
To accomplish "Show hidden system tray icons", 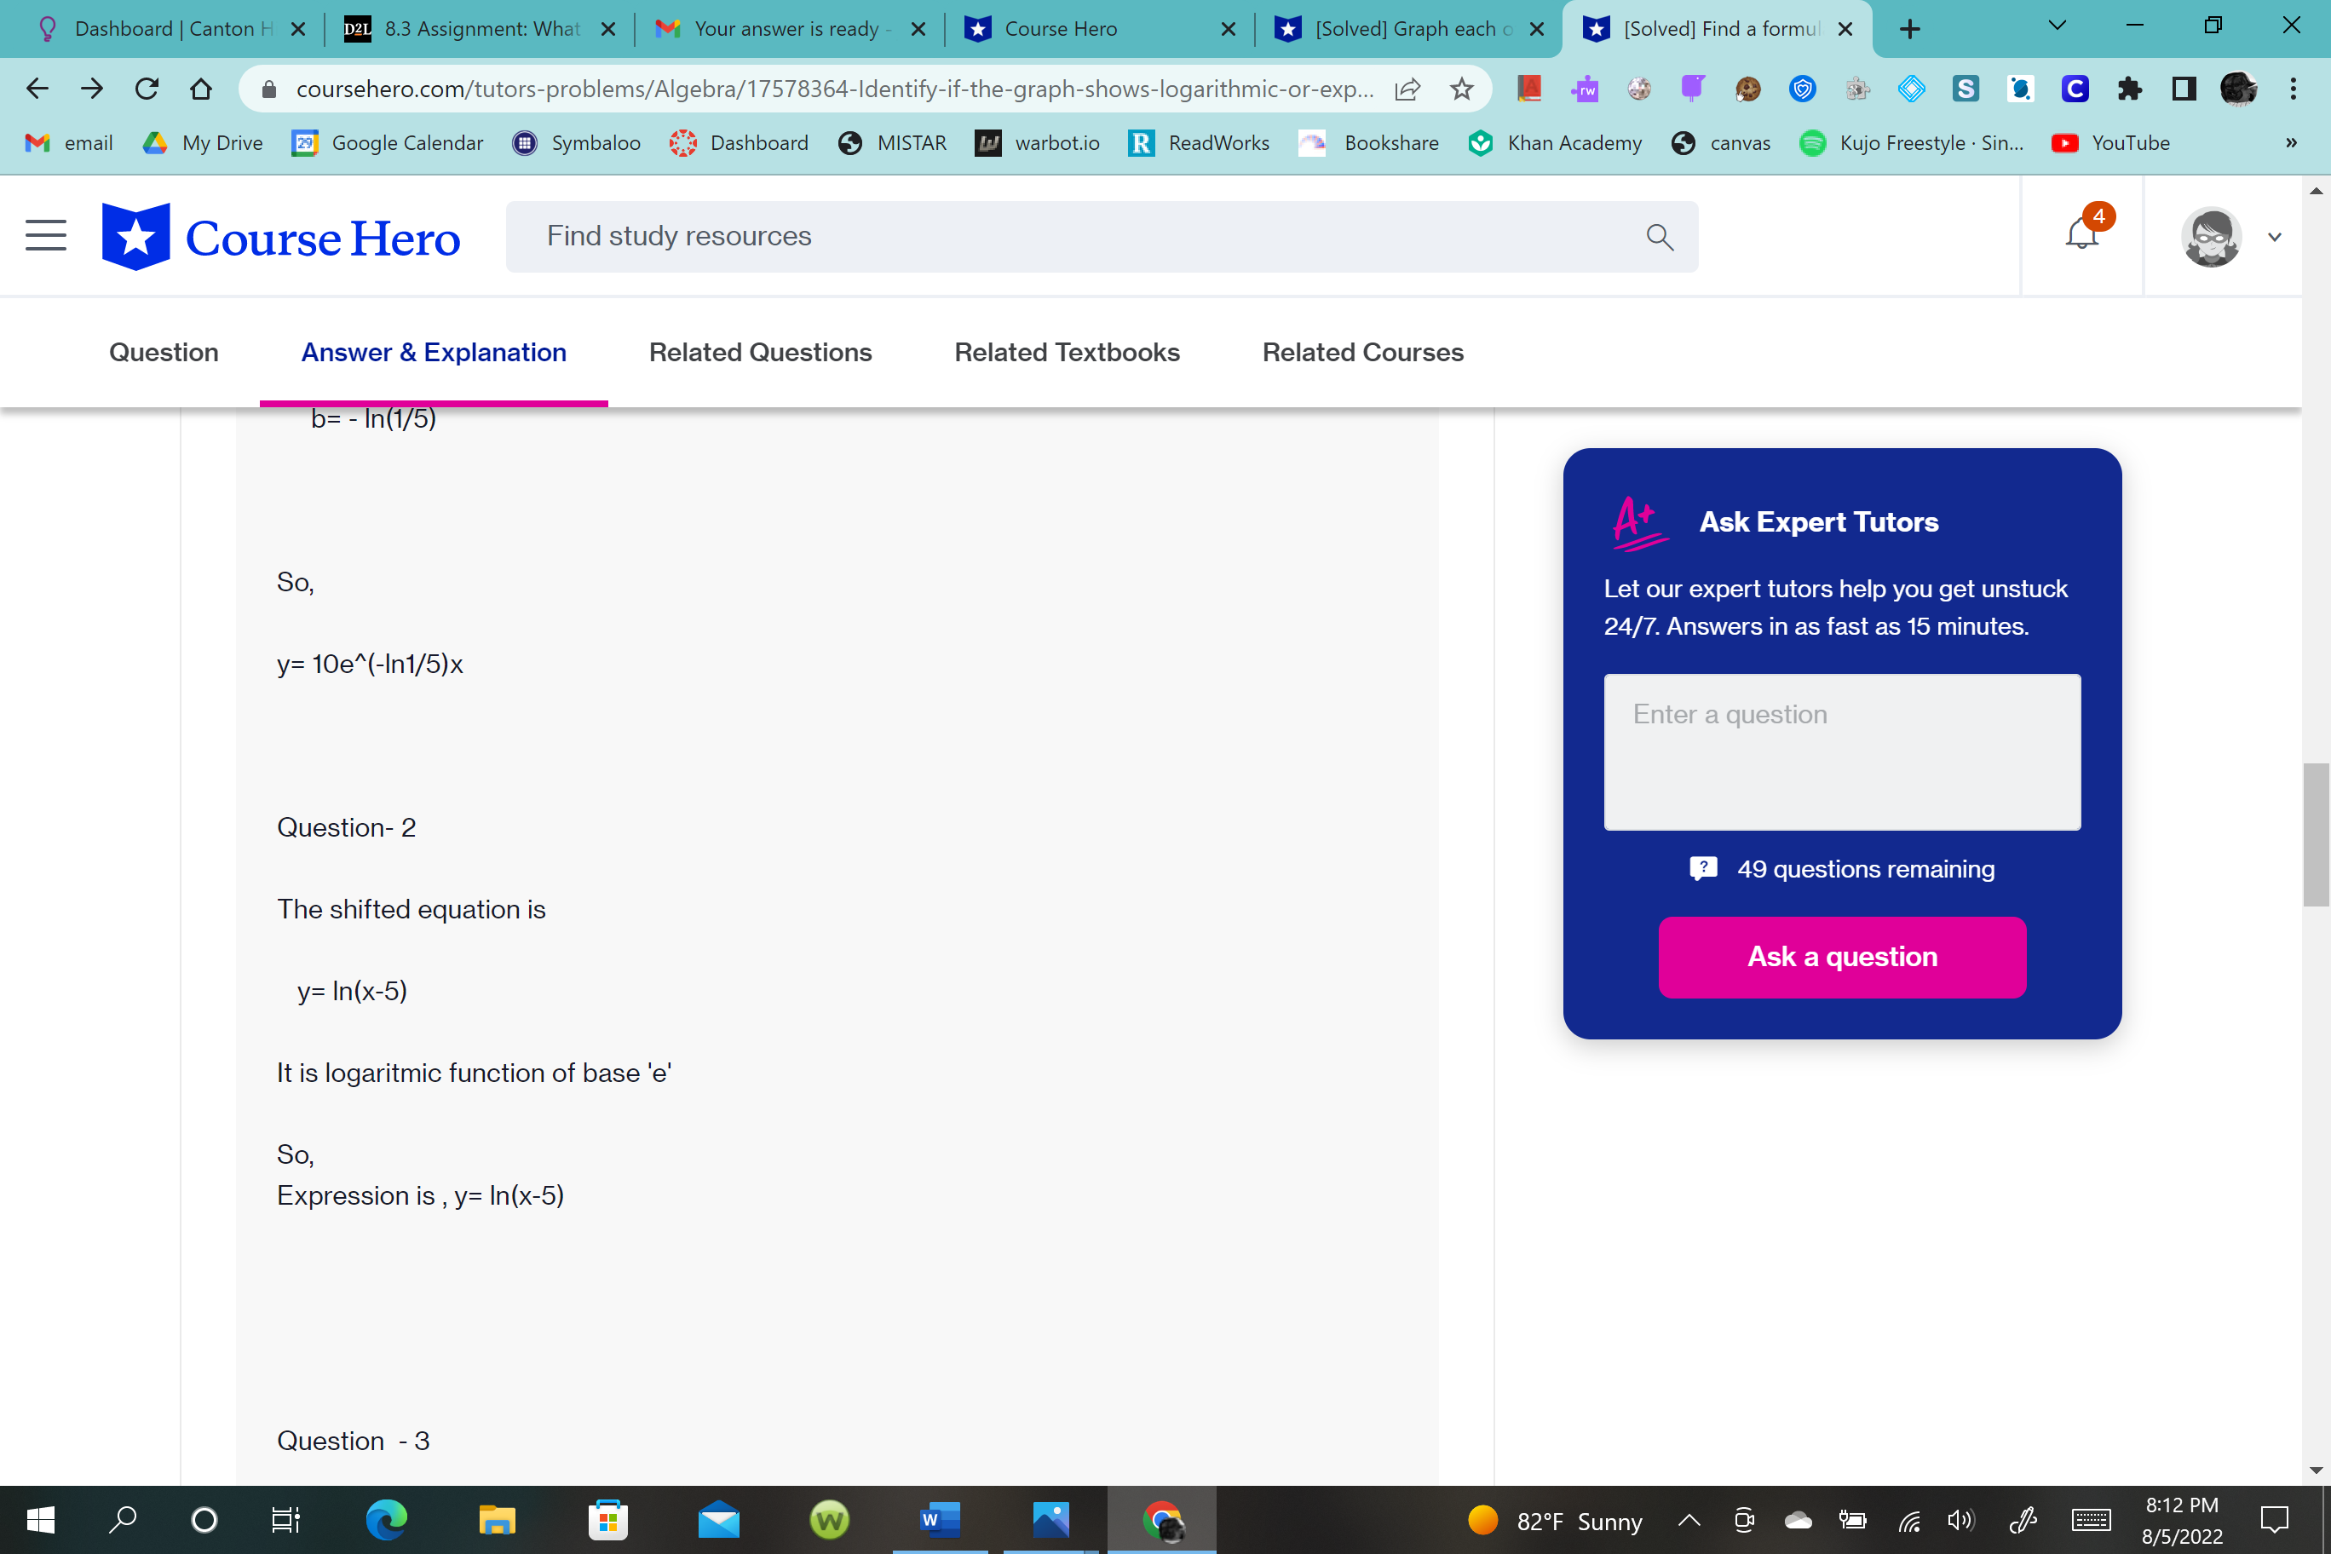I will 1689,1520.
